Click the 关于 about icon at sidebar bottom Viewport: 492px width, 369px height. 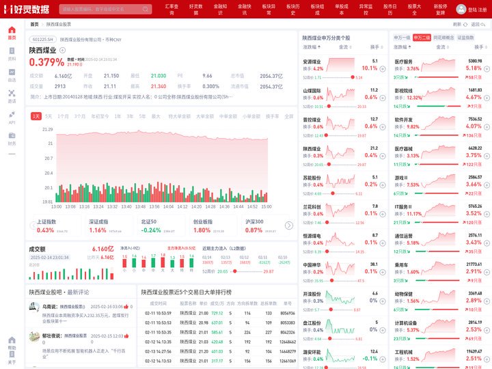coord(12,354)
